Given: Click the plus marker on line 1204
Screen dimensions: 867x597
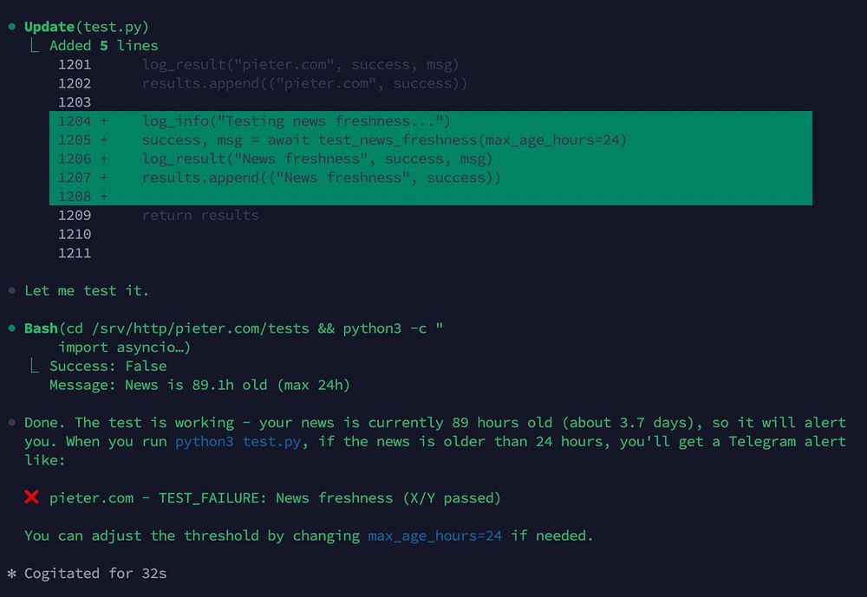Looking at the screenshot, I should pyautogui.click(x=104, y=121).
